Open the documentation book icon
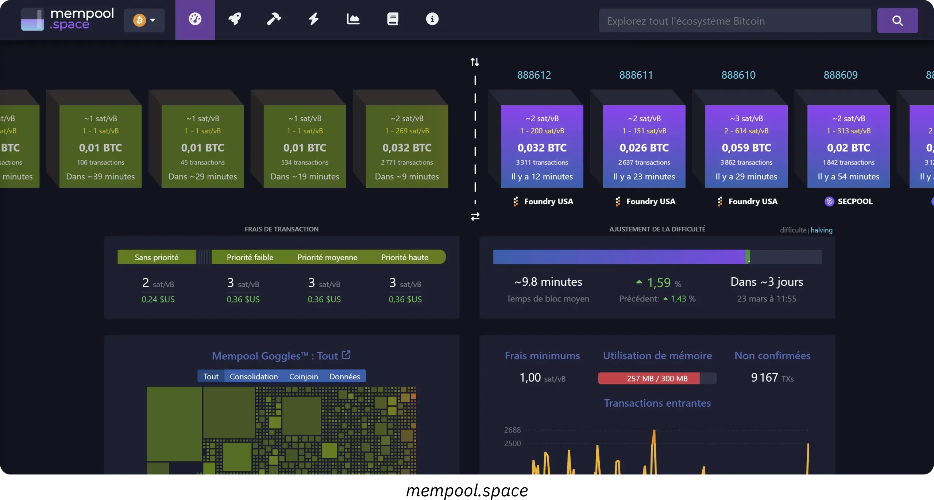The image size is (934, 500). [x=393, y=19]
